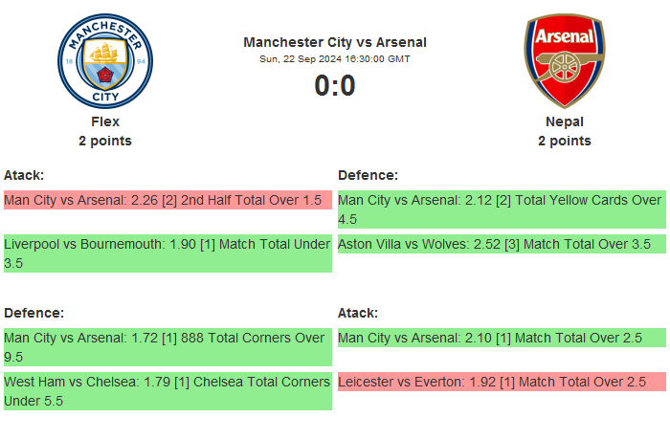Select the Flex player name
The height and width of the screenshot is (440, 670).
tap(104, 121)
